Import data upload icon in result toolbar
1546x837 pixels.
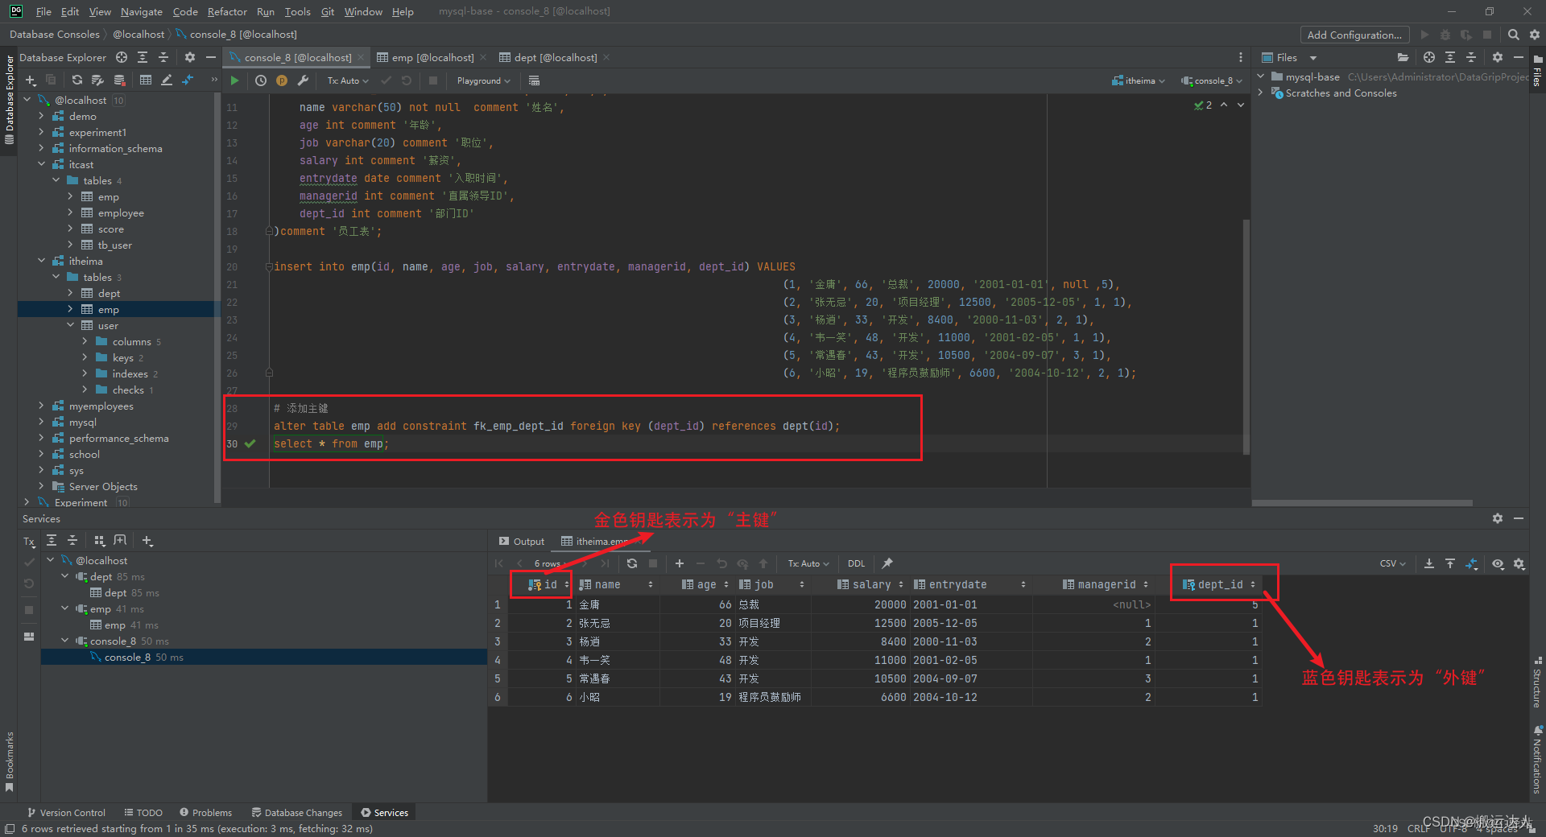tap(1450, 563)
